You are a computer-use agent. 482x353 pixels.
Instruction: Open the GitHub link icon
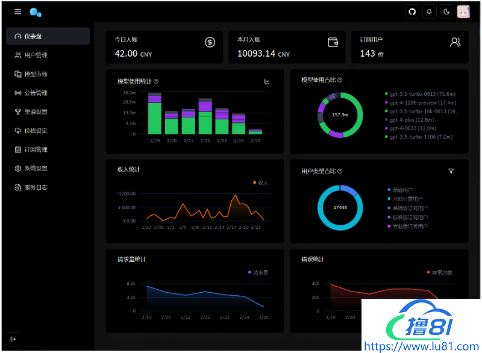click(x=412, y=11)
